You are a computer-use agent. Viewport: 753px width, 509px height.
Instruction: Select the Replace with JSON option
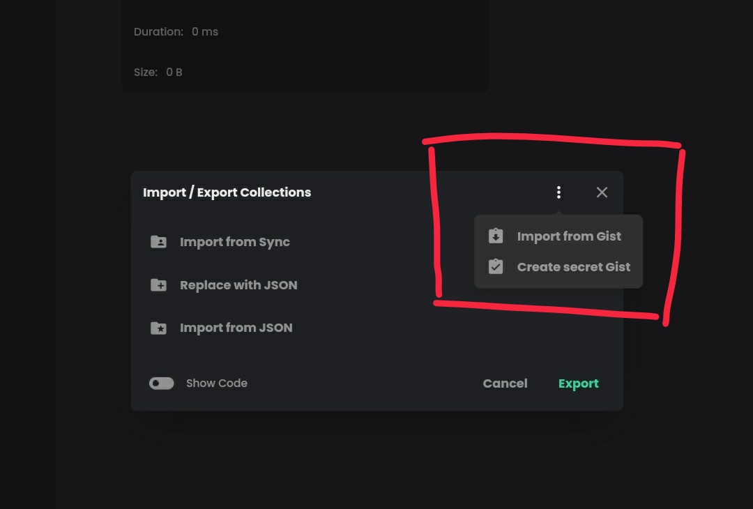click(238, 284)
